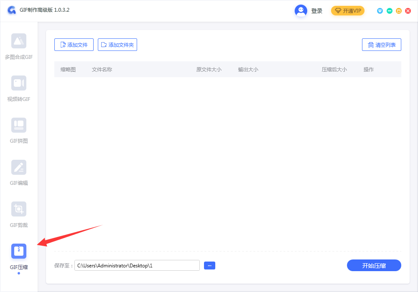This screenshot has height=292, width=418.
Task: Browse save folder with the ··· button
Action: [209, 265]
